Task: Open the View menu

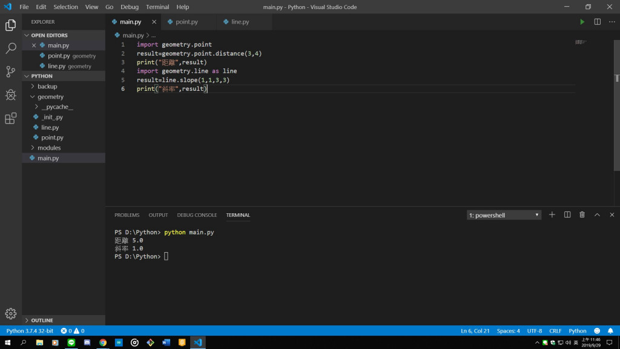Action: [92, 7]
